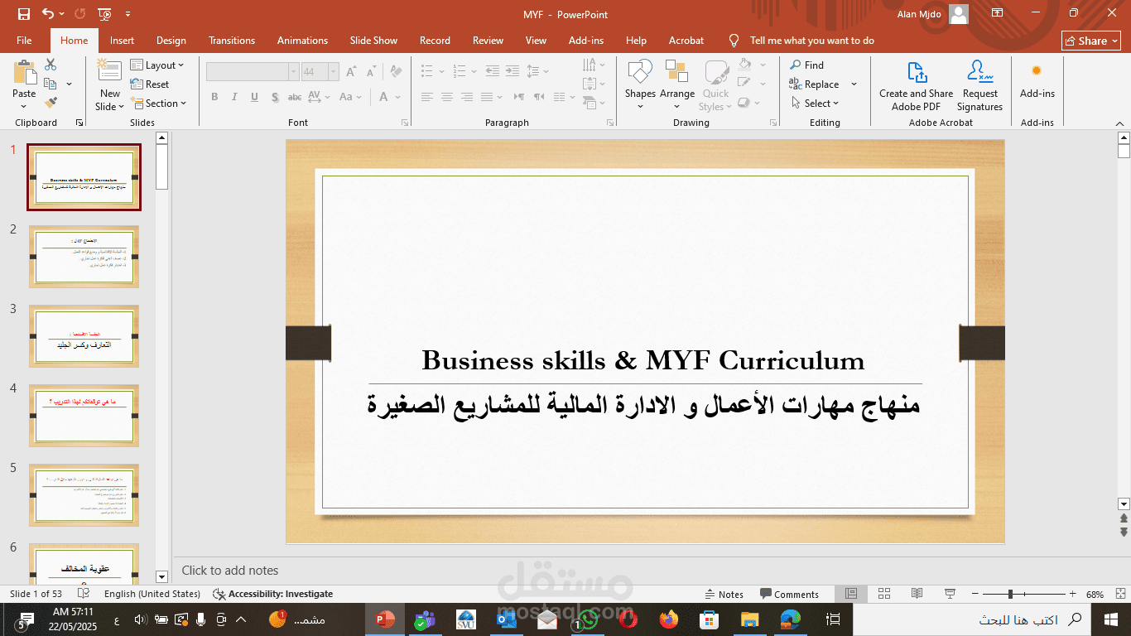Click the Business skills & MYF Curriculum title
The image size is (1131, 636).
[x=643, y=361]
